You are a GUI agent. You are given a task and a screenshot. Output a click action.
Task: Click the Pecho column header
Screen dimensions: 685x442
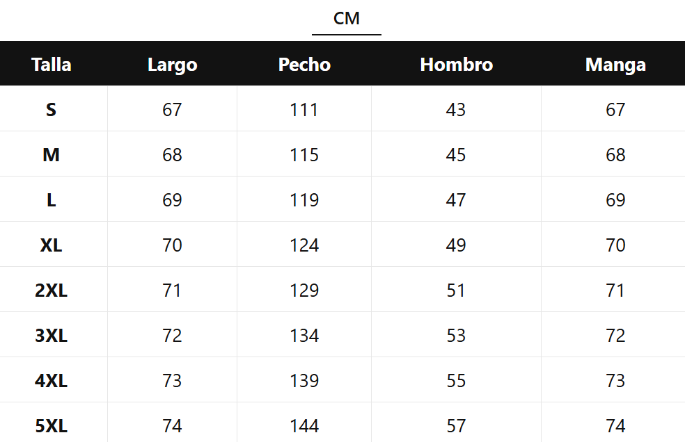[x=304, y=65]
